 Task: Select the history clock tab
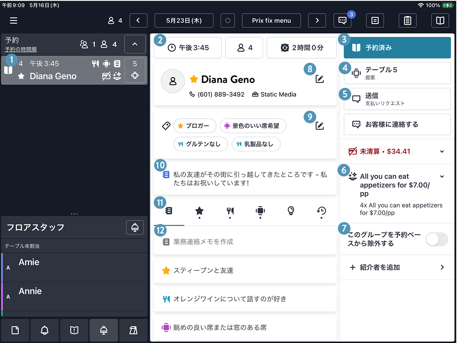pyautogui.click(x=322, y=211)
